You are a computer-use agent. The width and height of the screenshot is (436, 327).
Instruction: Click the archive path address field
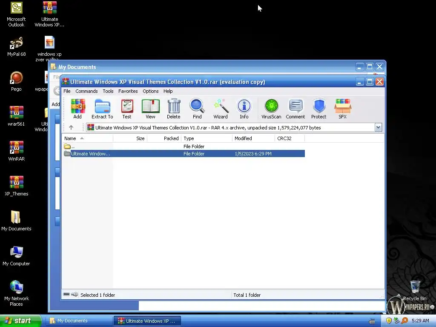click(230, 128)
